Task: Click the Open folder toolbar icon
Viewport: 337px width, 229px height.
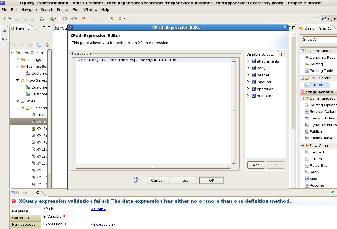Action: pos(65,19)
